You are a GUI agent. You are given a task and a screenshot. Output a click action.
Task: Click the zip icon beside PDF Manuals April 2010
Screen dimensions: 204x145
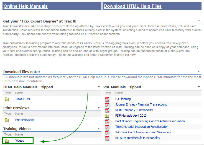(x=107, y=116)
